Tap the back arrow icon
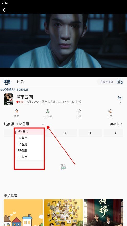This screenshot has height=226, width=127. pyautogui.click(x=4, y=10)
